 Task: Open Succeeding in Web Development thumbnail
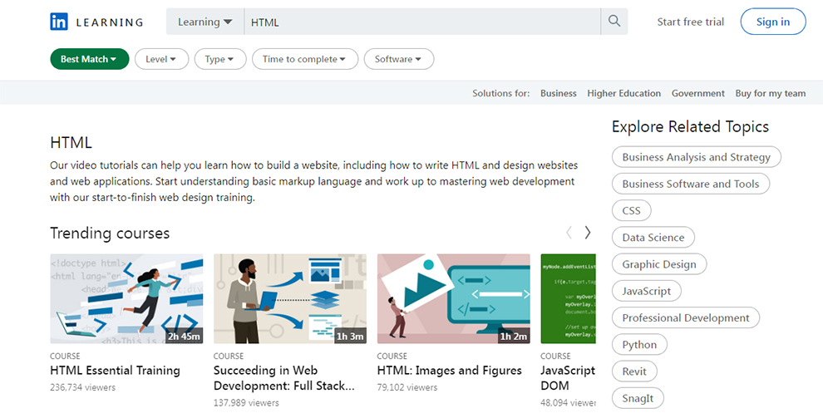(x=290, y=299)
